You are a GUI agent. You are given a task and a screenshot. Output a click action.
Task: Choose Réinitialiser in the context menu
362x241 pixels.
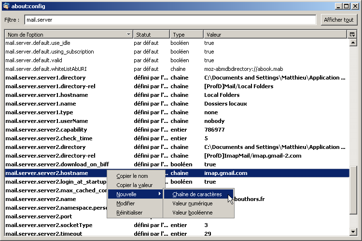tap(129, 213)
